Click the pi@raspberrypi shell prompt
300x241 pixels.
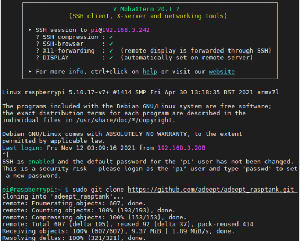[x=36, y=190]
